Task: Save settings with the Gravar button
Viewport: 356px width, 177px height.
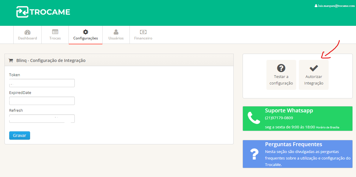Action: tap(20, 135)
